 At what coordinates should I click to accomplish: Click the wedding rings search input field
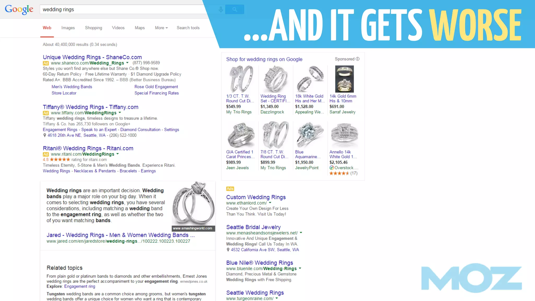128,9
